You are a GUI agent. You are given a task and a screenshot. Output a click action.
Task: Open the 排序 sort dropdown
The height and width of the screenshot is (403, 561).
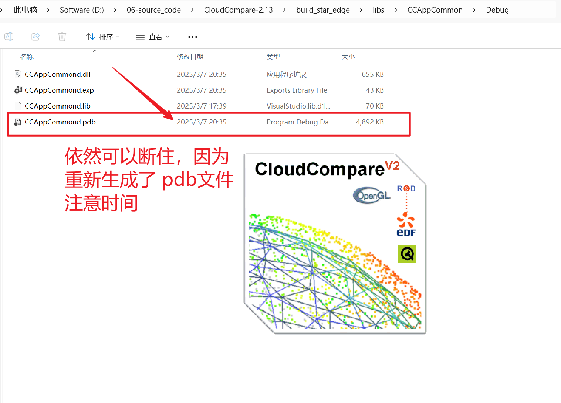click(x=103, y=37)
